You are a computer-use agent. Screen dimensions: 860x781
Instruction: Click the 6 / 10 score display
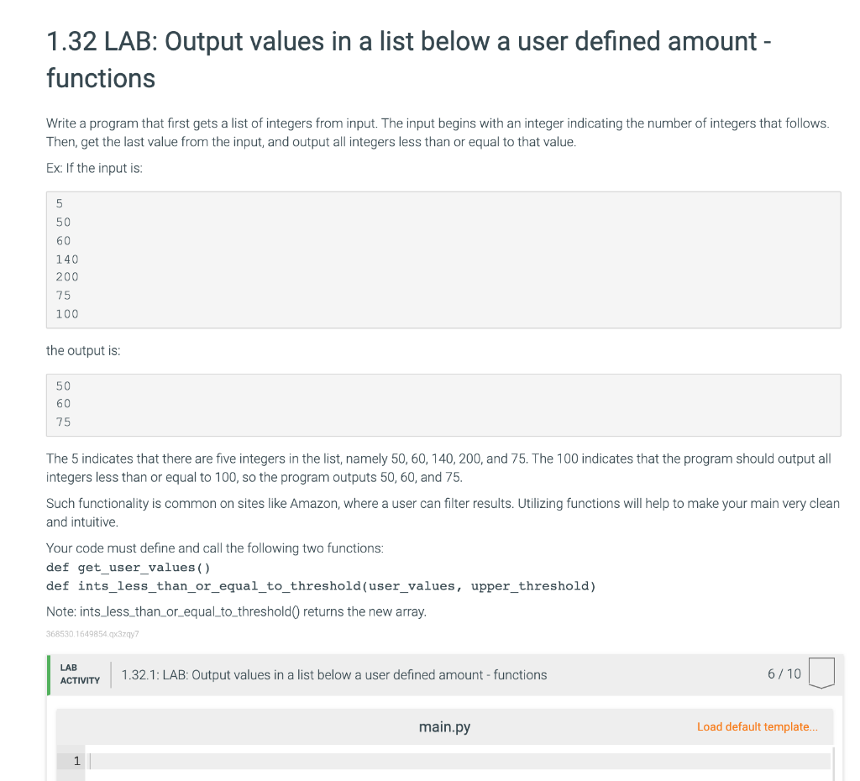784,674
